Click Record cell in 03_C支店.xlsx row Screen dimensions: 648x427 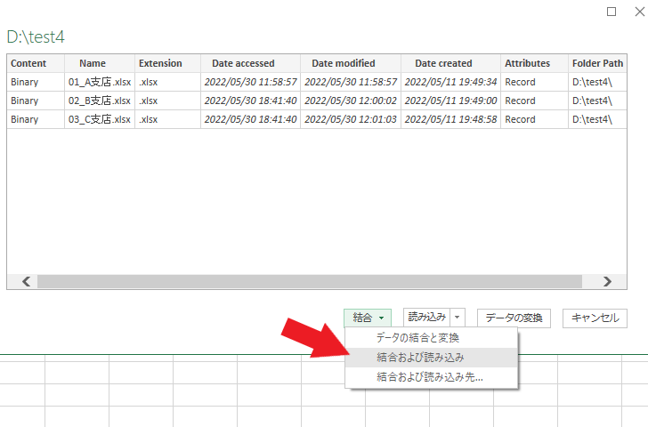tap(534, 119)
